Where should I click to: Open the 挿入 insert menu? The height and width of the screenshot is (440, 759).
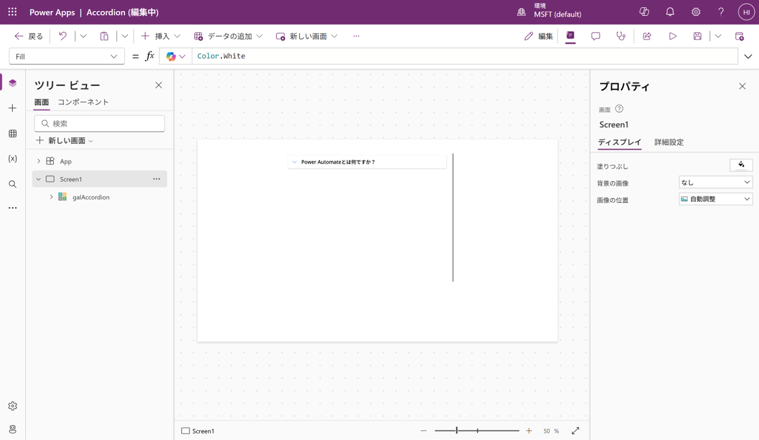click(x=161, y=36)
